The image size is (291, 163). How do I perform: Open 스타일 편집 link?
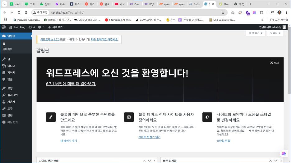coord(223,141)
